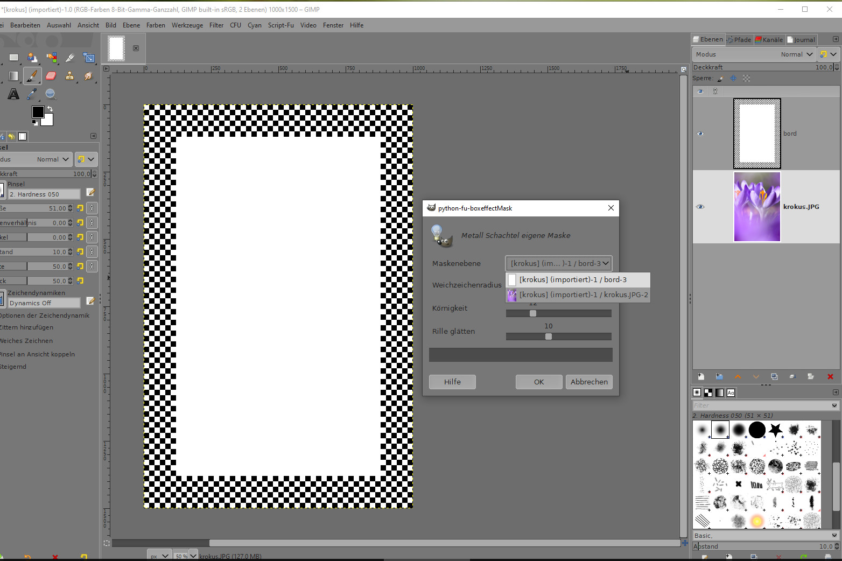Screen dimensions: 842x561
Task: Choose the Clone stamp tool
Action: [70, 76]
